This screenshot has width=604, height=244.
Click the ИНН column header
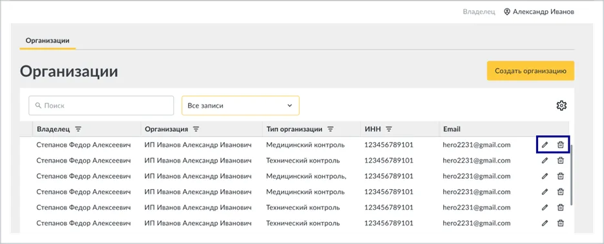coord(373,129)
